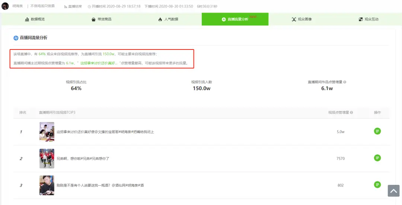Click green link 这招拿来讨价还价真好... in summary
The height and width of the screenshot is (205, 402).
[x=99, y=63]
